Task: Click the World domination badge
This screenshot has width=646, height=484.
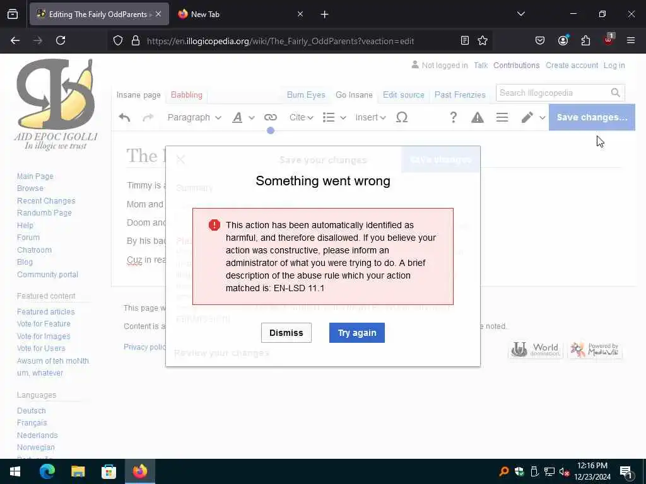Action: [535, 350]
